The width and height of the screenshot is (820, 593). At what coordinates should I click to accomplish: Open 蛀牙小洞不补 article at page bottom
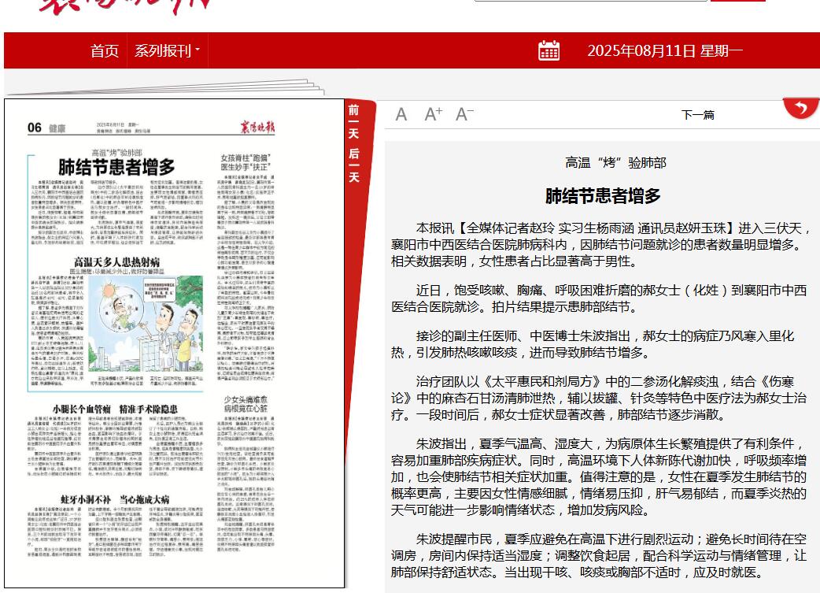point(115,499)
